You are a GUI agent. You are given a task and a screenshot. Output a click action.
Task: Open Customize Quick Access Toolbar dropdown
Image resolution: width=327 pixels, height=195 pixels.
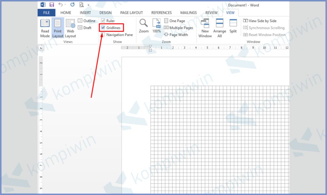point(88,5)
